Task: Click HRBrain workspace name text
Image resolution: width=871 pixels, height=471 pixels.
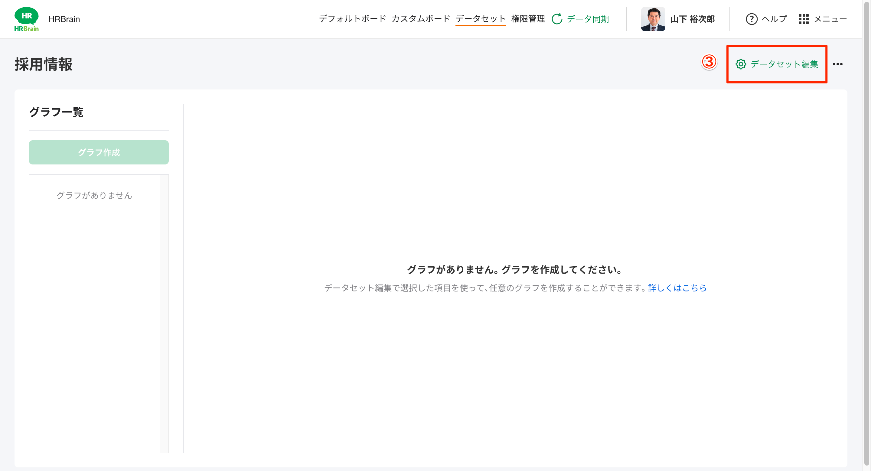Action: pos(64,19)
